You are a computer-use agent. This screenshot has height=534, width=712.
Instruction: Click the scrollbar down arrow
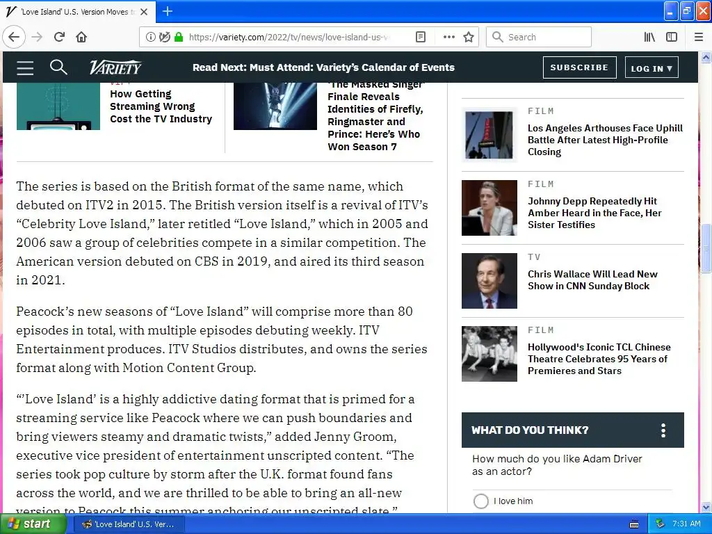tap(706, 507)
